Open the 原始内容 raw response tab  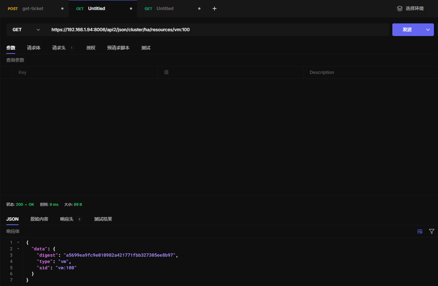tap(39, 219)
